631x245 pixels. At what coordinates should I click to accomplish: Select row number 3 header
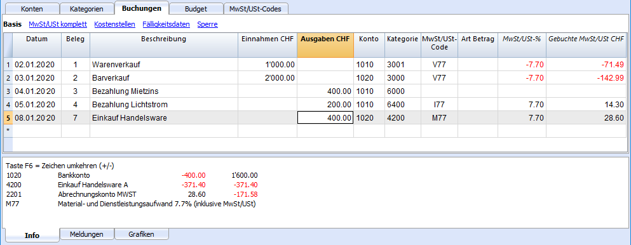(8, 91)
